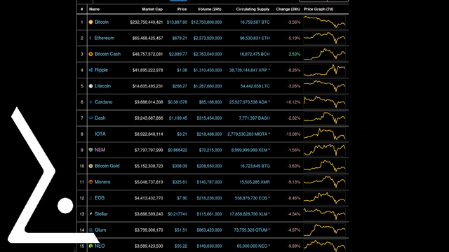Screen dimensions: 449x252
Task: Open the Ethereum coin page link
Action: tap(105, 38)
